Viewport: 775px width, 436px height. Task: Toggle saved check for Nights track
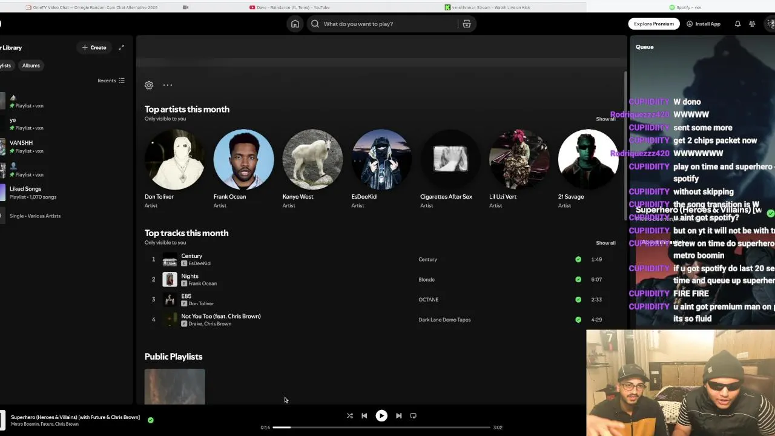tap(578, 279)
